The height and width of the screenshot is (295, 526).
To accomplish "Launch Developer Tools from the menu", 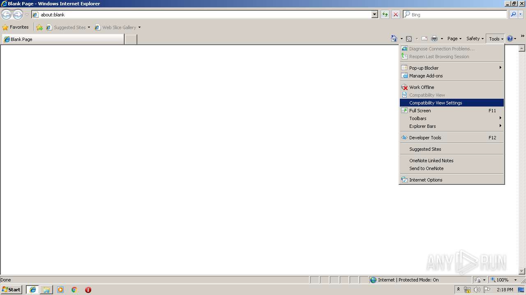I will 452,138.
